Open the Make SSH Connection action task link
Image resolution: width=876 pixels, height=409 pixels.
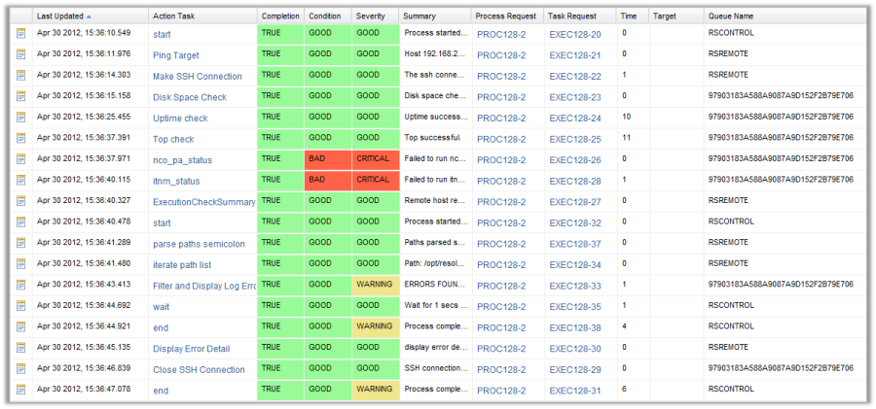197,77
